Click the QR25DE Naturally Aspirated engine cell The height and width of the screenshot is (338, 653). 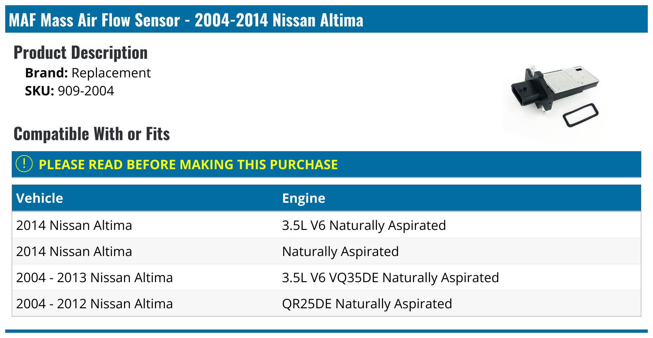[367, 304]
